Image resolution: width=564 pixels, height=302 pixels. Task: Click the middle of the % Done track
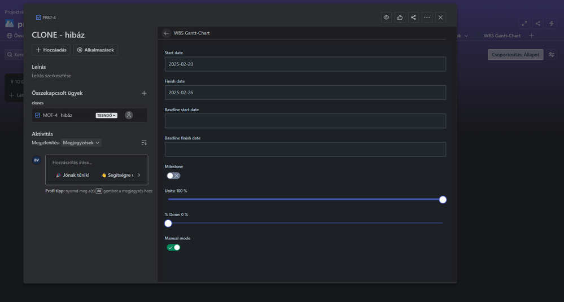pyautogui.click(x=305, y=223)
